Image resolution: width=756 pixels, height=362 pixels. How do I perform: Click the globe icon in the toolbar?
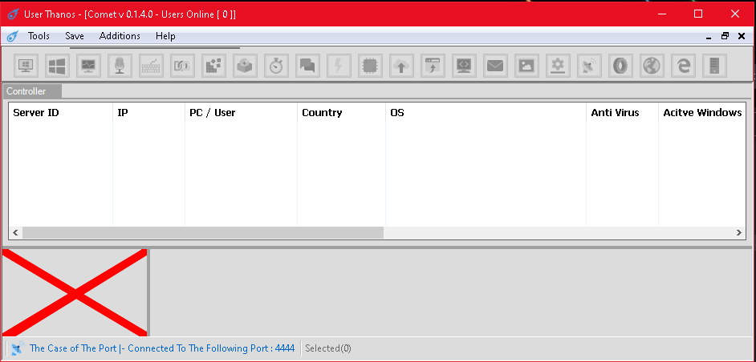652,66
